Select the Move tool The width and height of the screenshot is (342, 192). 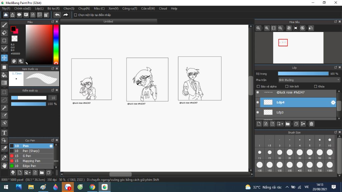click(x=4, y=58)
